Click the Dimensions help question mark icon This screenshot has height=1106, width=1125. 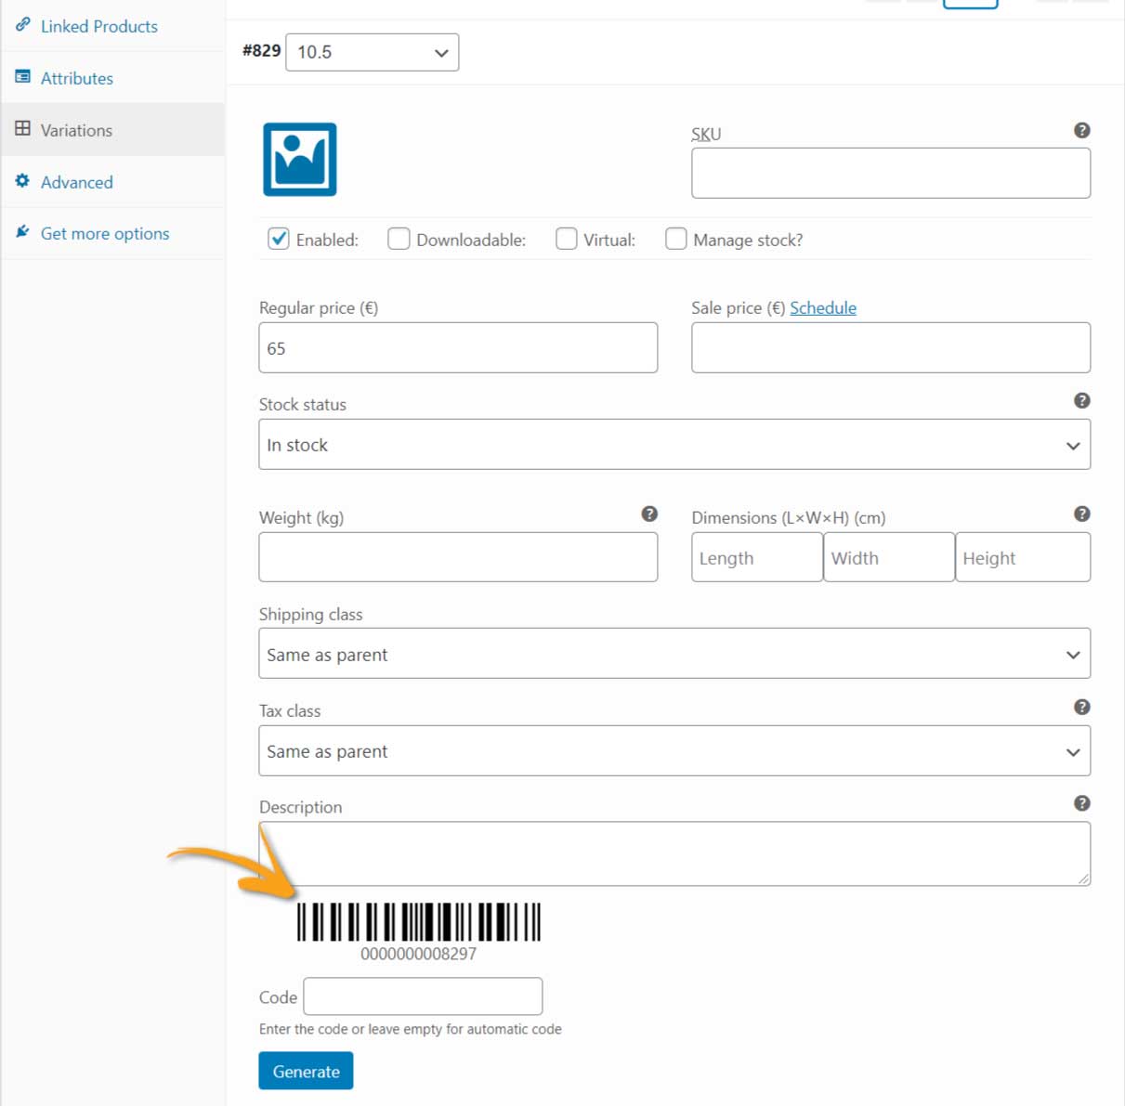(1081, 514)
